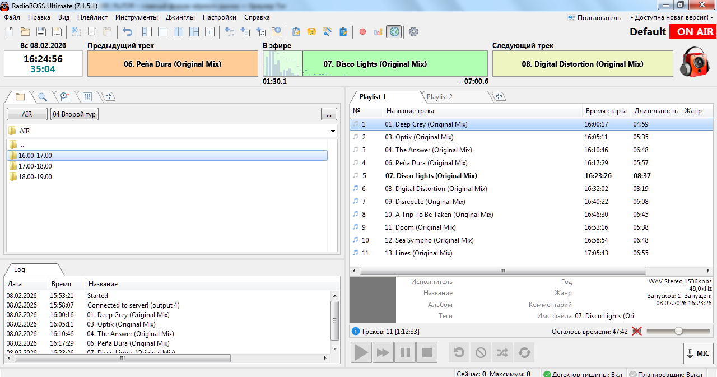Click the add track music note icon
This screenshot has height=377, width=717.
pos(229,32)
